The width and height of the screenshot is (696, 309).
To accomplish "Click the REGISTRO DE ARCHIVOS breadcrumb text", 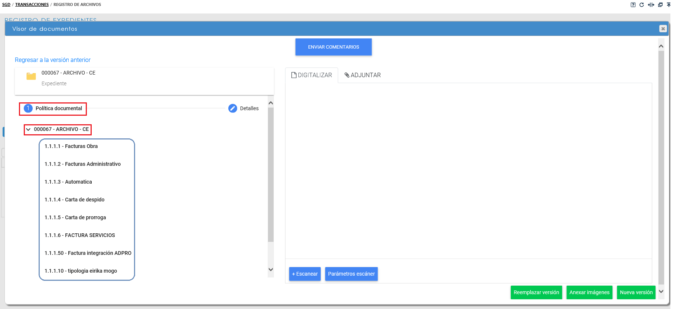I will 77,4.
